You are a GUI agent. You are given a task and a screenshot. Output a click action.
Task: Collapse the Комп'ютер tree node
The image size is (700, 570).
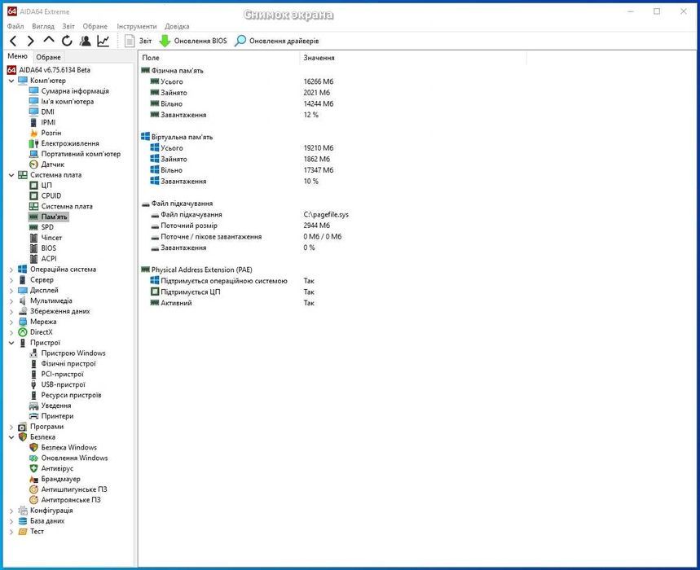[11, 81]
